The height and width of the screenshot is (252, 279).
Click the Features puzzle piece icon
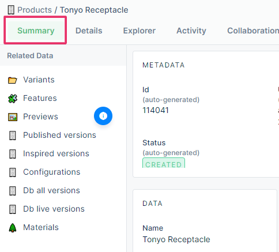click(13, 99)
